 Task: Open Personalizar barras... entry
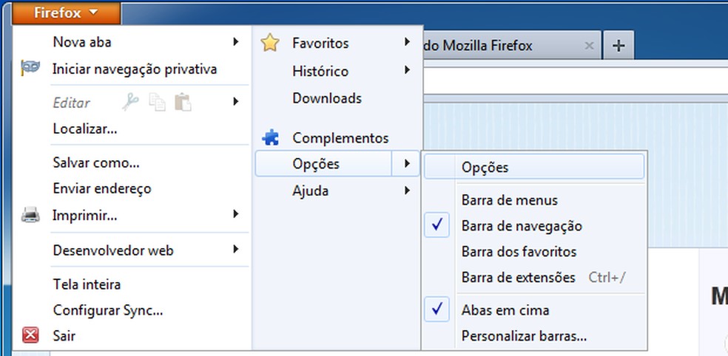(525, 335)
